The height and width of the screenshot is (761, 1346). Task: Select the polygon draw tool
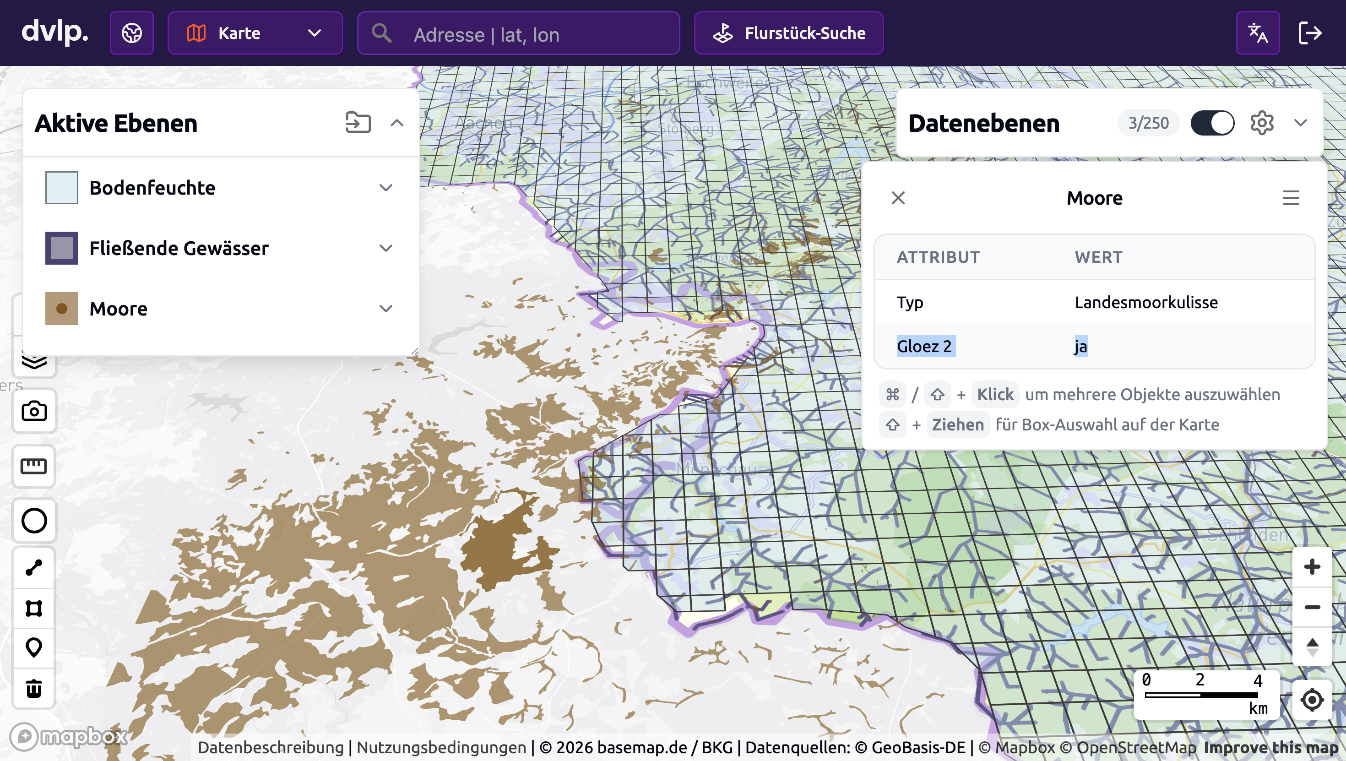pyautogui.click(x=34, y=609)
